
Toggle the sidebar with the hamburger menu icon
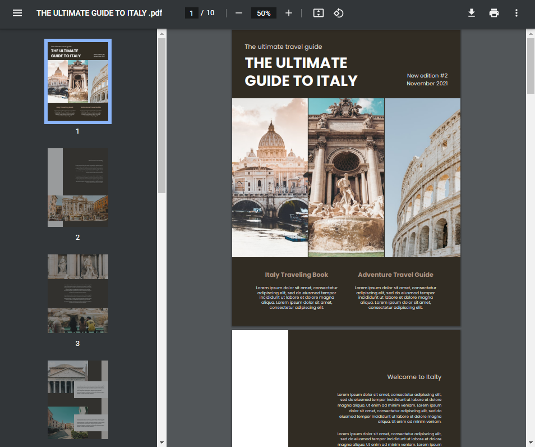(x=17, y=13)
